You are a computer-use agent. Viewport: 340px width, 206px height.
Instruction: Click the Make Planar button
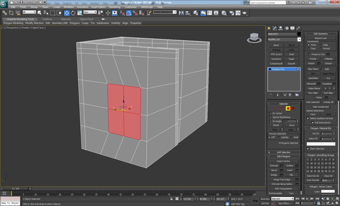(x=314, y=89)
